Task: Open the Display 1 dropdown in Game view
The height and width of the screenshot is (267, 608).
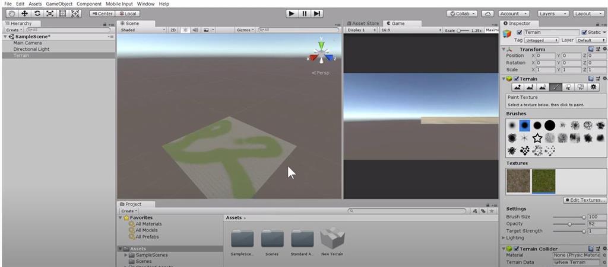Action: tap(362, 30)
